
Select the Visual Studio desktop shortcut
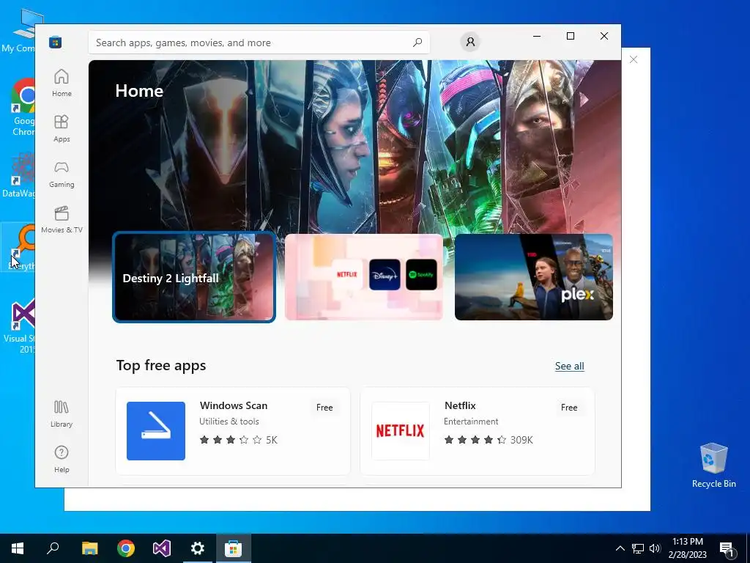20,326
